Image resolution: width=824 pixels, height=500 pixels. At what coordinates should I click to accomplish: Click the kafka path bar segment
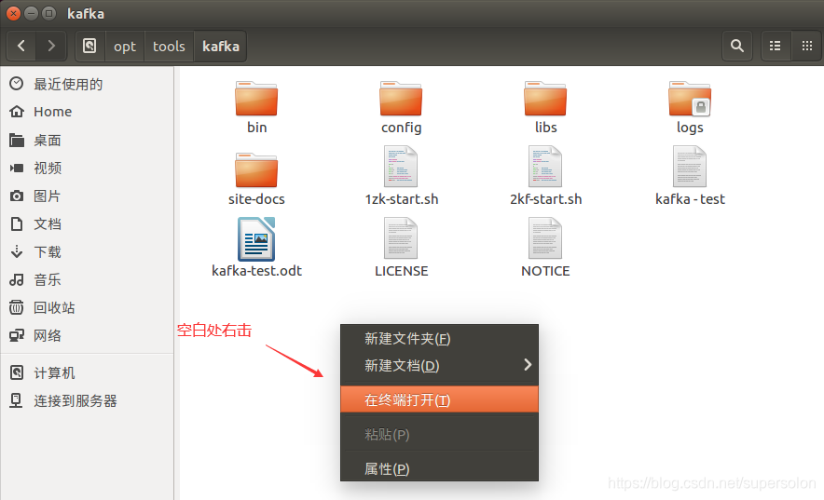[221, 47]
